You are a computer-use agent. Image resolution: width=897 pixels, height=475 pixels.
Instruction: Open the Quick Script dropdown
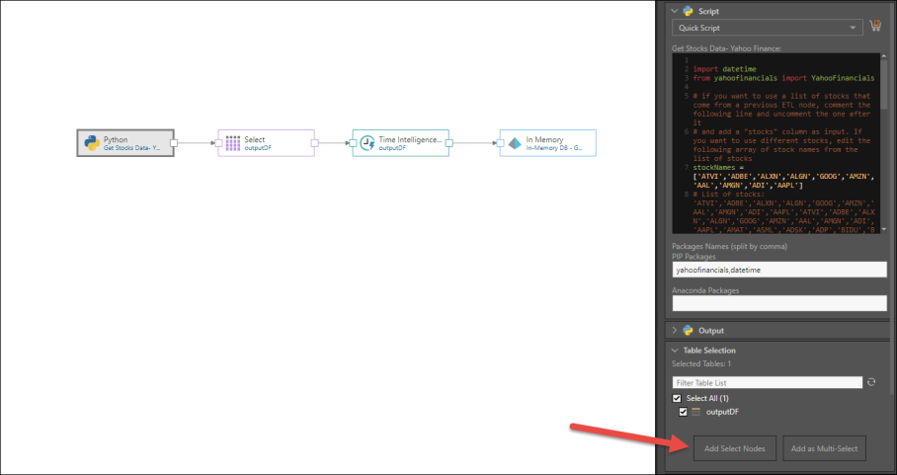(767, 28)
